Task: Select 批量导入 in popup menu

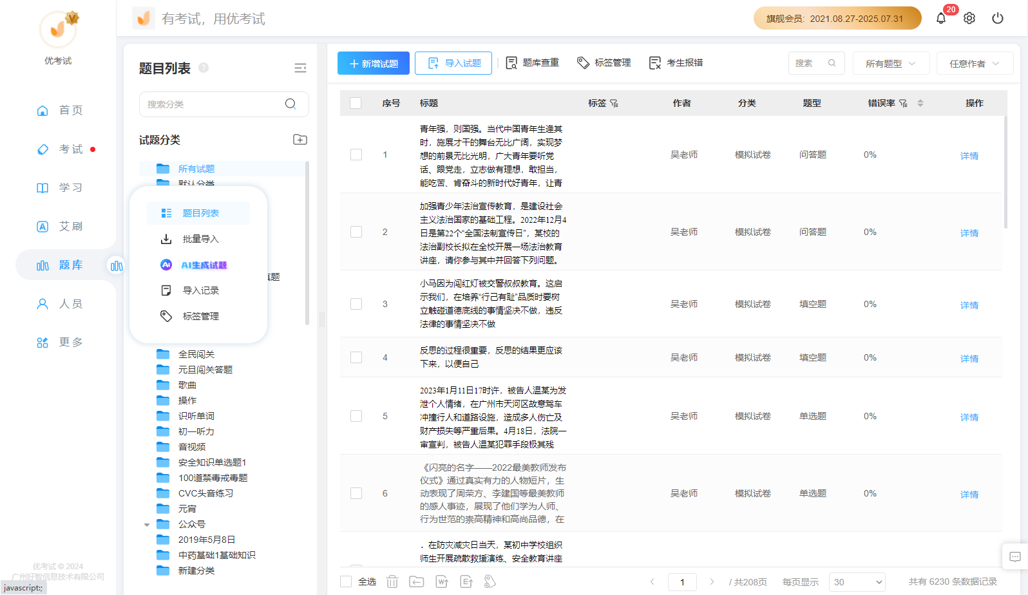Action: 198,239
